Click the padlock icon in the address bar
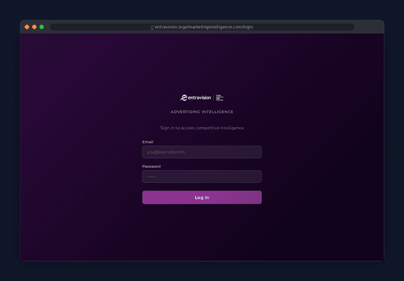The height and width of the screenshot is (281, 404). [152, 27]
